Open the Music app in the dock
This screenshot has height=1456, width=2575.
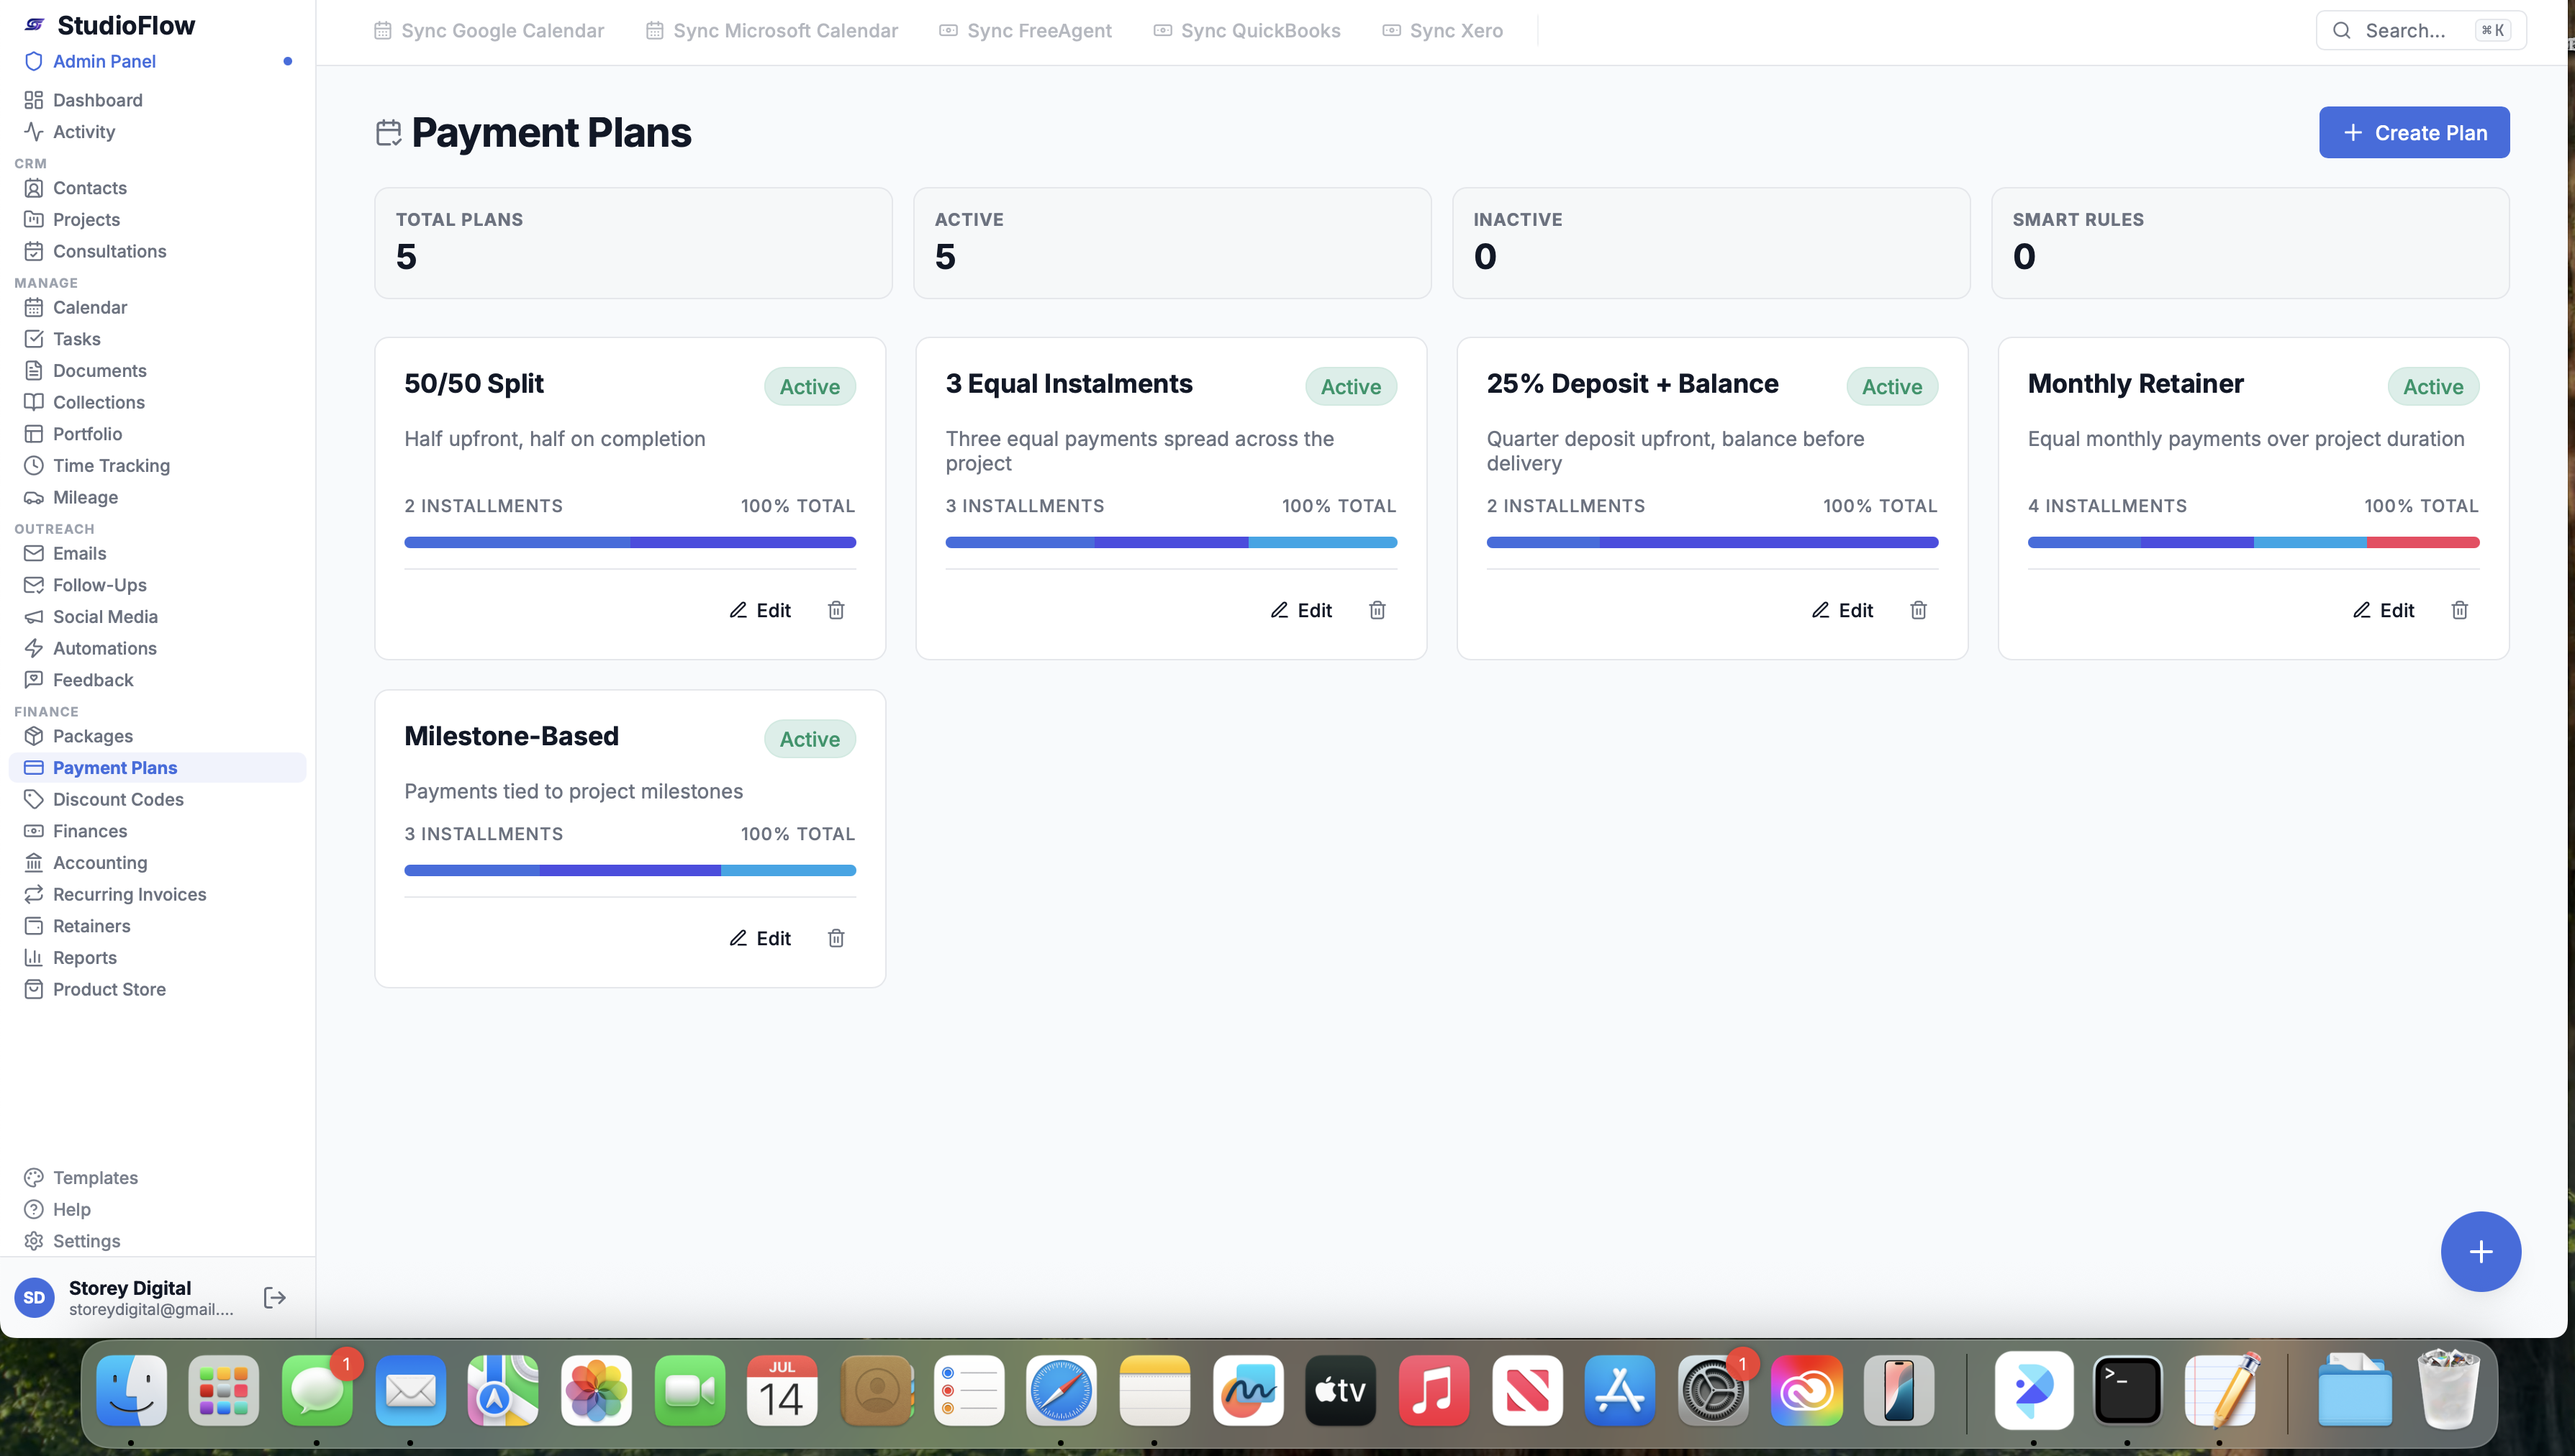(1434, 1390)
